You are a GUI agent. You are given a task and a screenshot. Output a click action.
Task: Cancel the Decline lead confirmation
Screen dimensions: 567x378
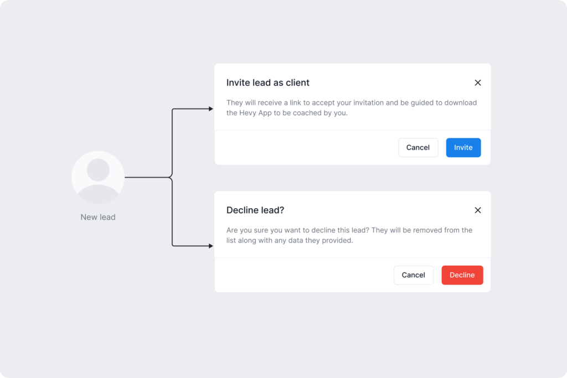click(413, 275)
